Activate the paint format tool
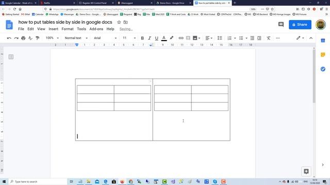The image size is (330, 185). pyautogui.click(x=38, y=38)
